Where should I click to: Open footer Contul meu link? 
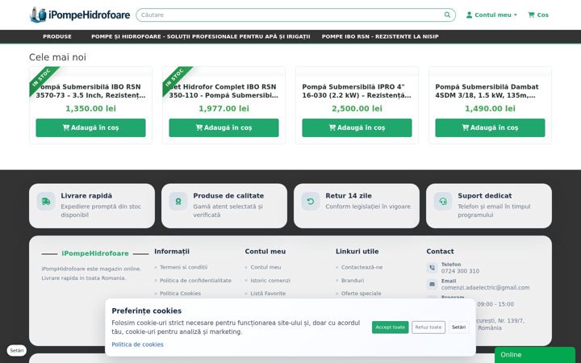tap(265, 267)
